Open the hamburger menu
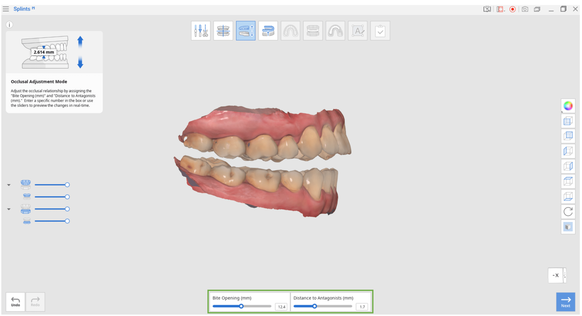The width and height of the screenshot is (582, 316). pyautogui.click(x=6, y=9)
